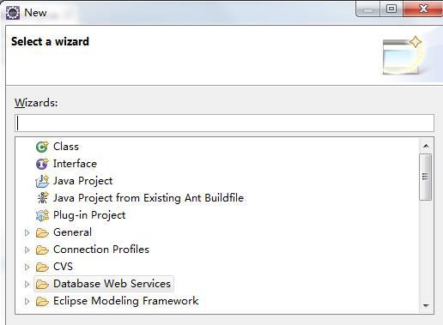Screen dimensions: 443x325
Task: Expand the General category
Action: tap(27, 232)
